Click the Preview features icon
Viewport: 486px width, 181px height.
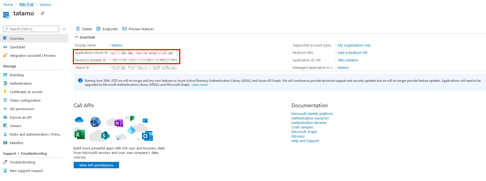[x=124, y=29]
